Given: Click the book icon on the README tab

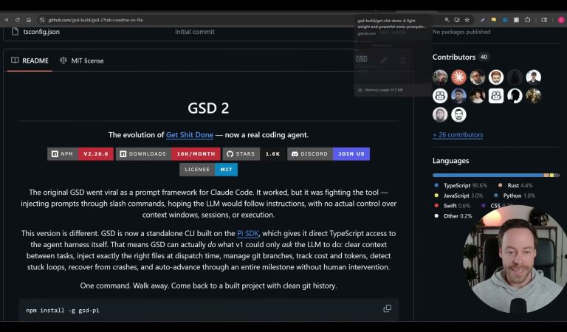Looking at the screenshot, I should coord(15,60).
